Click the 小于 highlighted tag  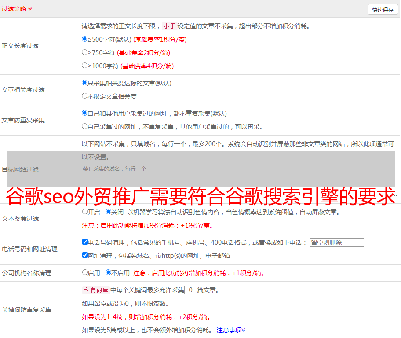click(170, 26)
